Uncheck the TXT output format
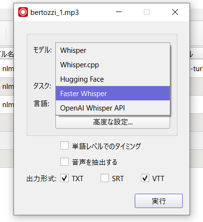This screenshot has width=203, height=222. (64, 178)
